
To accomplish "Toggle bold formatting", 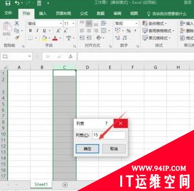I will 31,31.
